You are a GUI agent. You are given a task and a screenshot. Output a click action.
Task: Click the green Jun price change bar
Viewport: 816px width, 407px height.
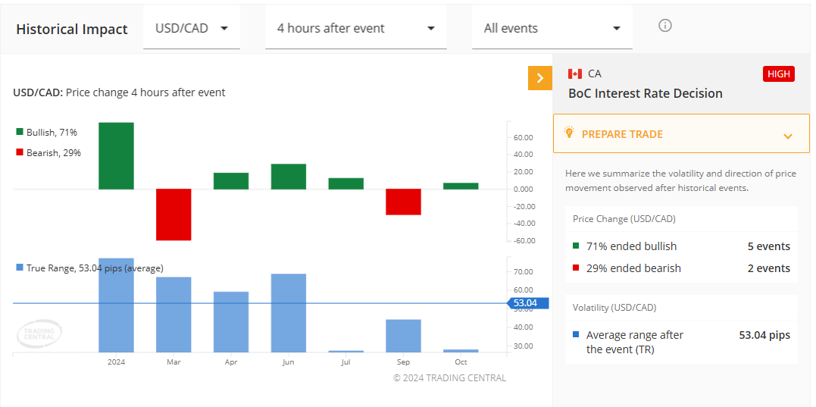[289, 177]
